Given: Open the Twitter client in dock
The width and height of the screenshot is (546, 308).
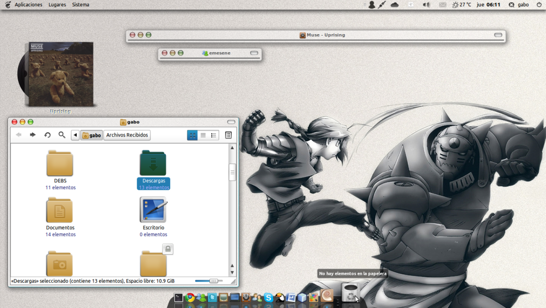Looking at the screenshot, I should [x=212, y=297].
